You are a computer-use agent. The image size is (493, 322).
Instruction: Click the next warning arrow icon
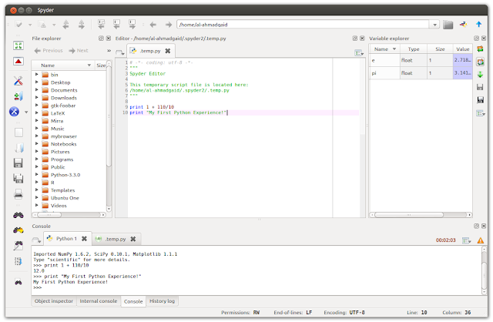point(82,24)
